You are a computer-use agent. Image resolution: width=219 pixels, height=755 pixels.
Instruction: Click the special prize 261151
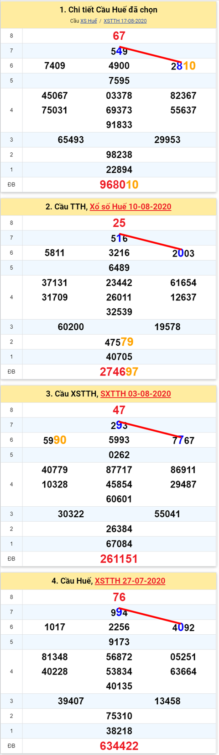119,559
